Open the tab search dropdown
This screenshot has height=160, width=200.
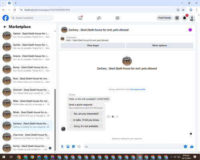pyautogui.click(x=3, y=3)
